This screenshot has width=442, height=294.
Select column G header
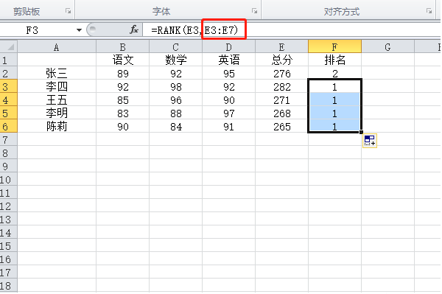tap(388, 47)
